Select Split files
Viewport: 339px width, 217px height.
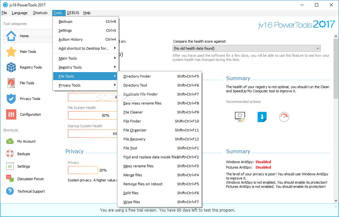point(160,193)
